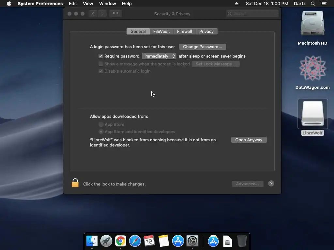
Task: Open the Help menu
Action: tap(127, 4)
